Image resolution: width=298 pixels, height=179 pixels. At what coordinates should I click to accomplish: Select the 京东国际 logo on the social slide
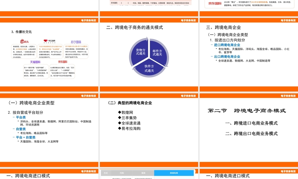63,61
